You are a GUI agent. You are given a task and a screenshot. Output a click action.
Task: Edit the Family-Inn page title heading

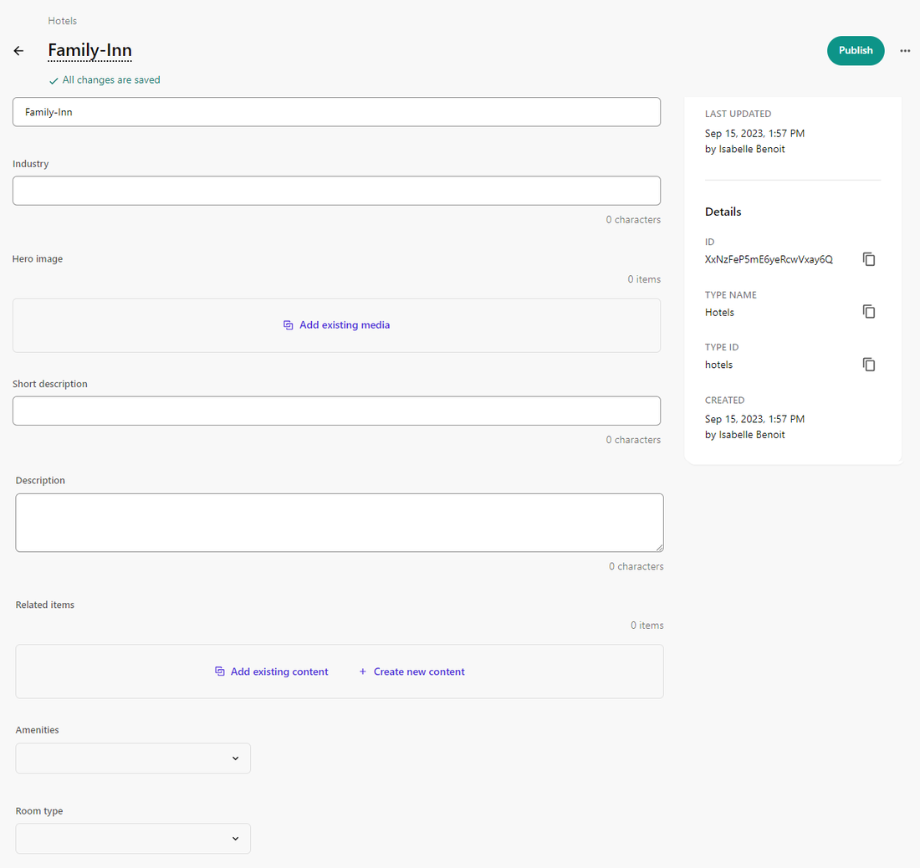click(89, 50)
